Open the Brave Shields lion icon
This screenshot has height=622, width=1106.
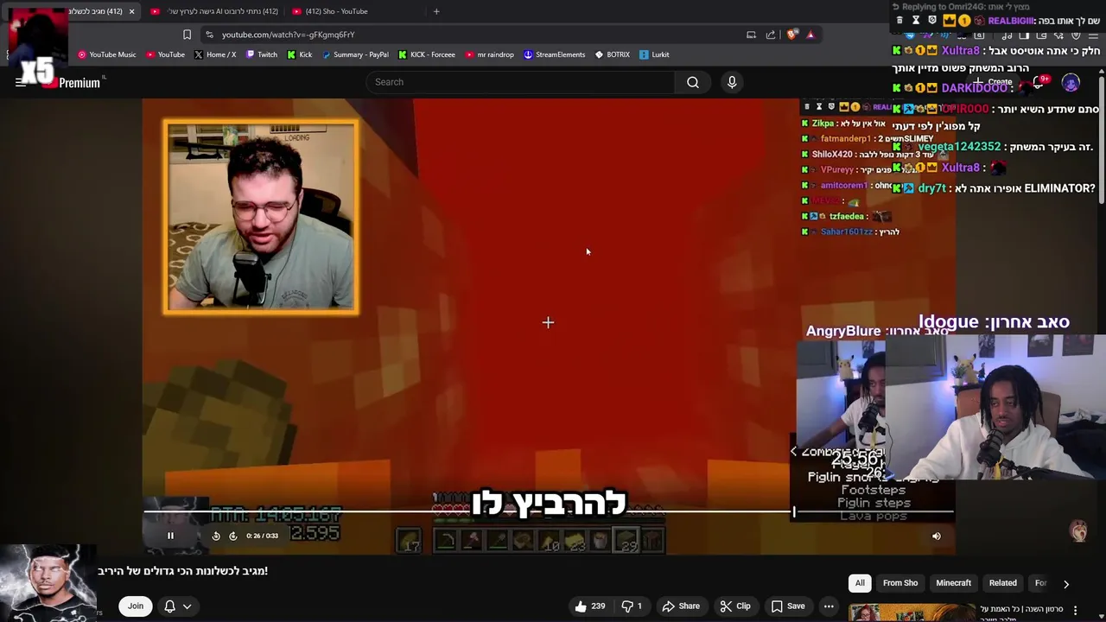coord(791,35)
